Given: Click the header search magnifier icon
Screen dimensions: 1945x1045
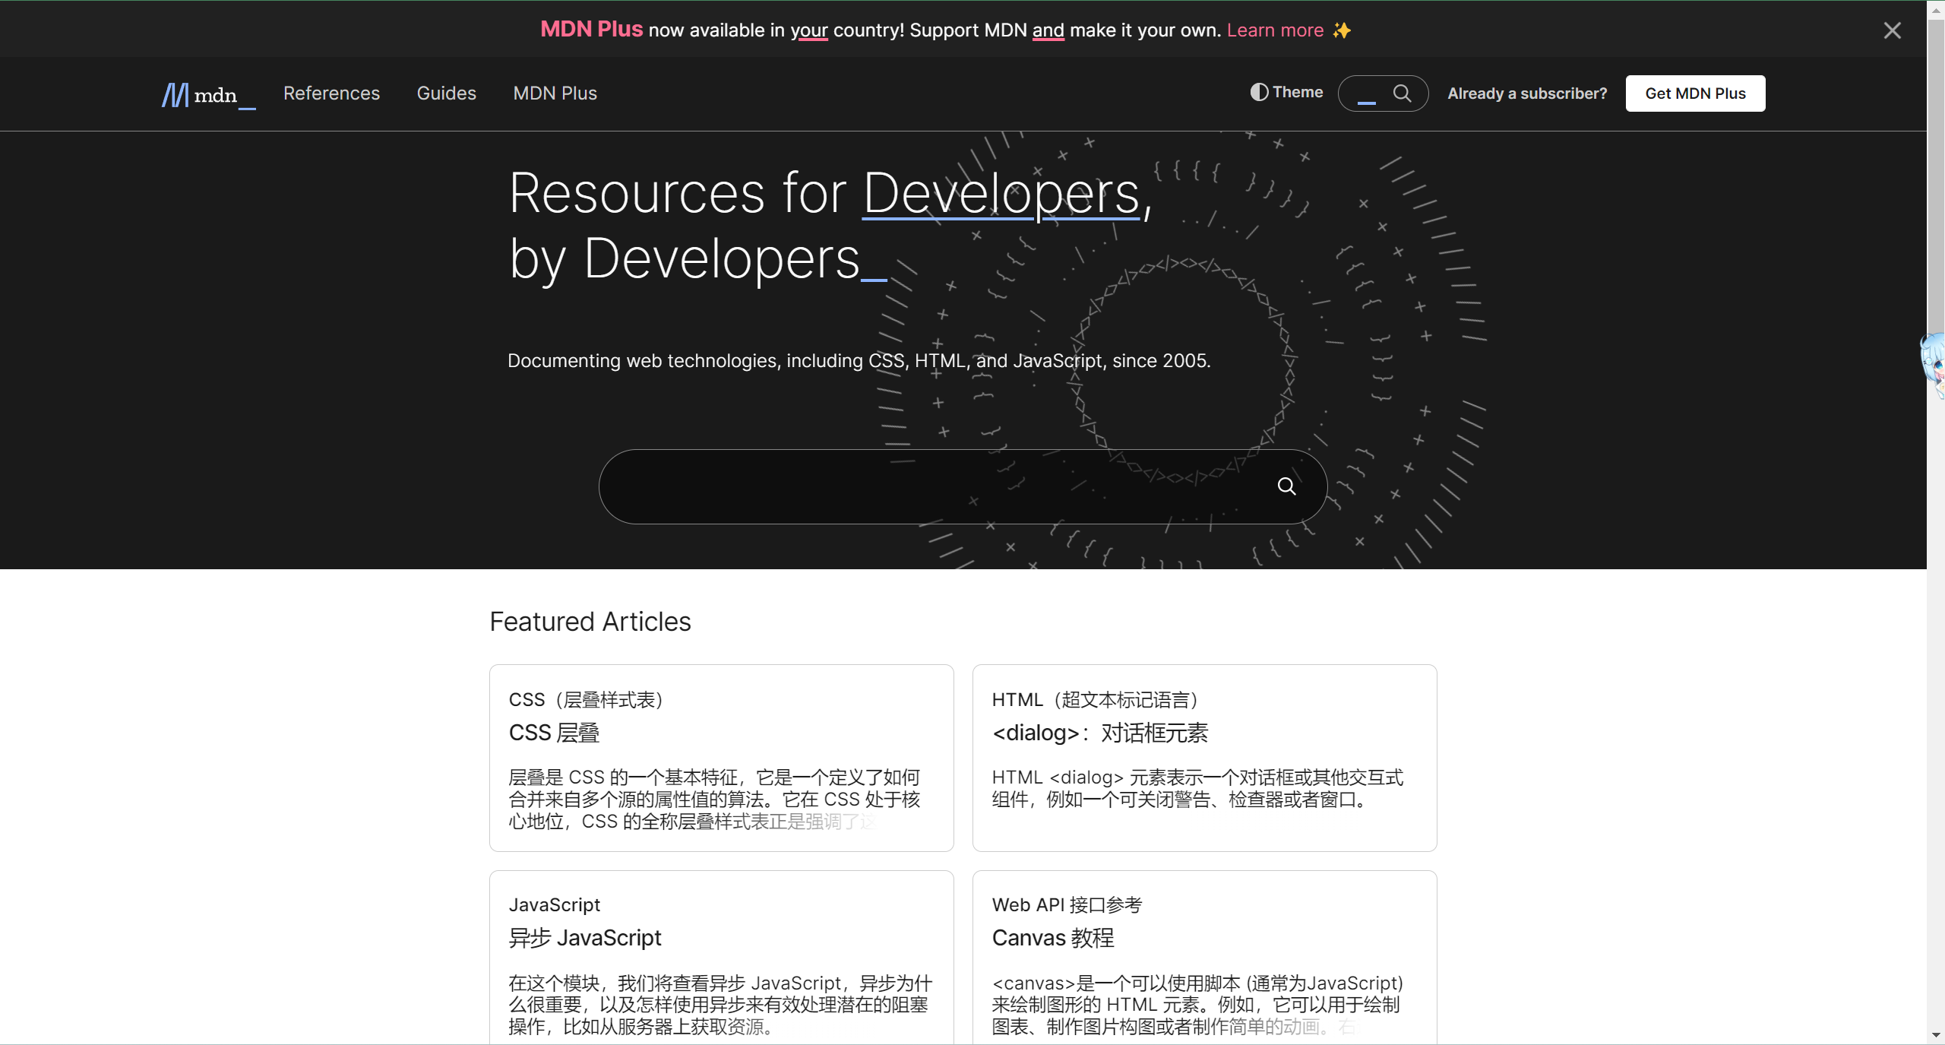Looking at the screenshot, I should [1402, 93].
